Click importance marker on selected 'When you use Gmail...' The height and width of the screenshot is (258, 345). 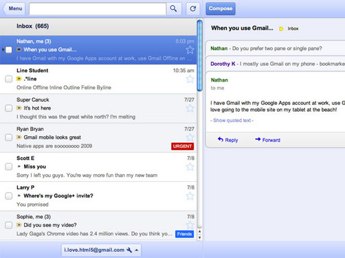tap(19, 49)
